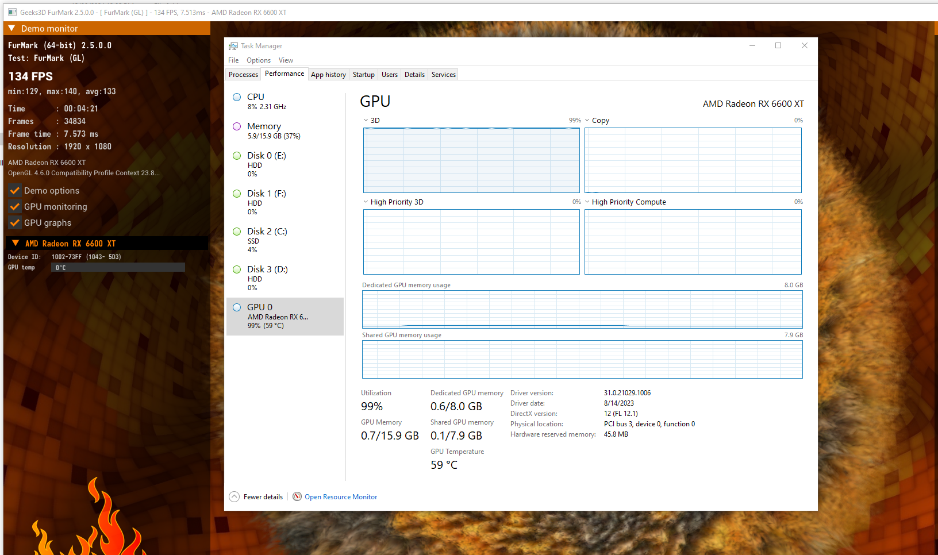Select the Performance tab
The height and width of the screenshot is (555, 938).
(285, 74)
